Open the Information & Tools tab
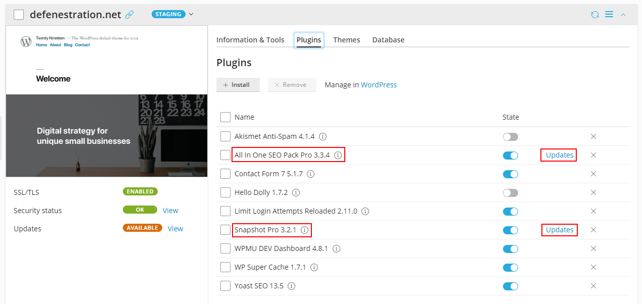The height and width of the screenshot is (304, 642). [250, 40]
